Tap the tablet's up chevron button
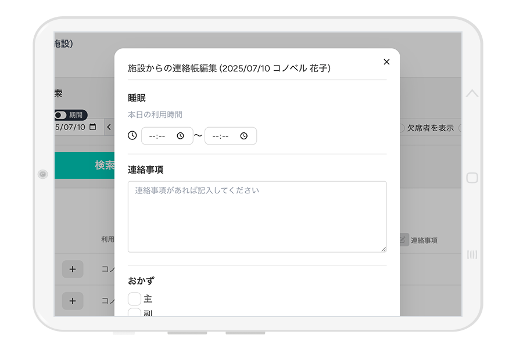This screenshot has height=360, width=516. (472, 93)
